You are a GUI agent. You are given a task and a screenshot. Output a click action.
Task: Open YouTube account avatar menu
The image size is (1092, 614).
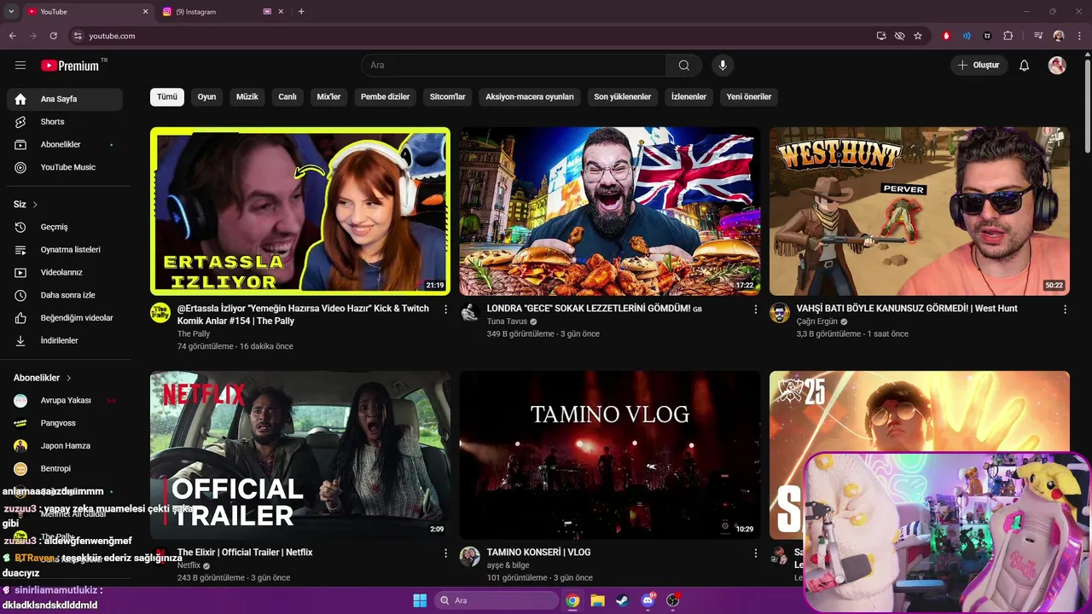point(1057,66)
